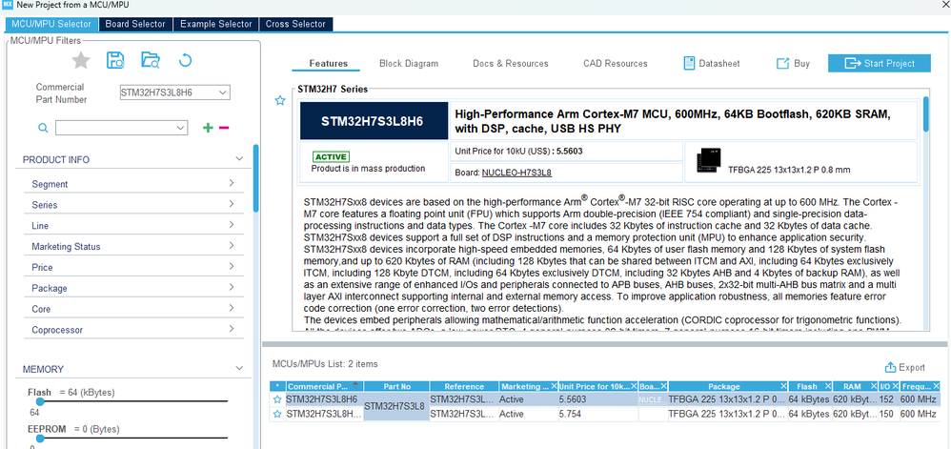This screenshot has height=449, width=951.
Task: Collapse the MEMORY section
Action: pos(239,369)
